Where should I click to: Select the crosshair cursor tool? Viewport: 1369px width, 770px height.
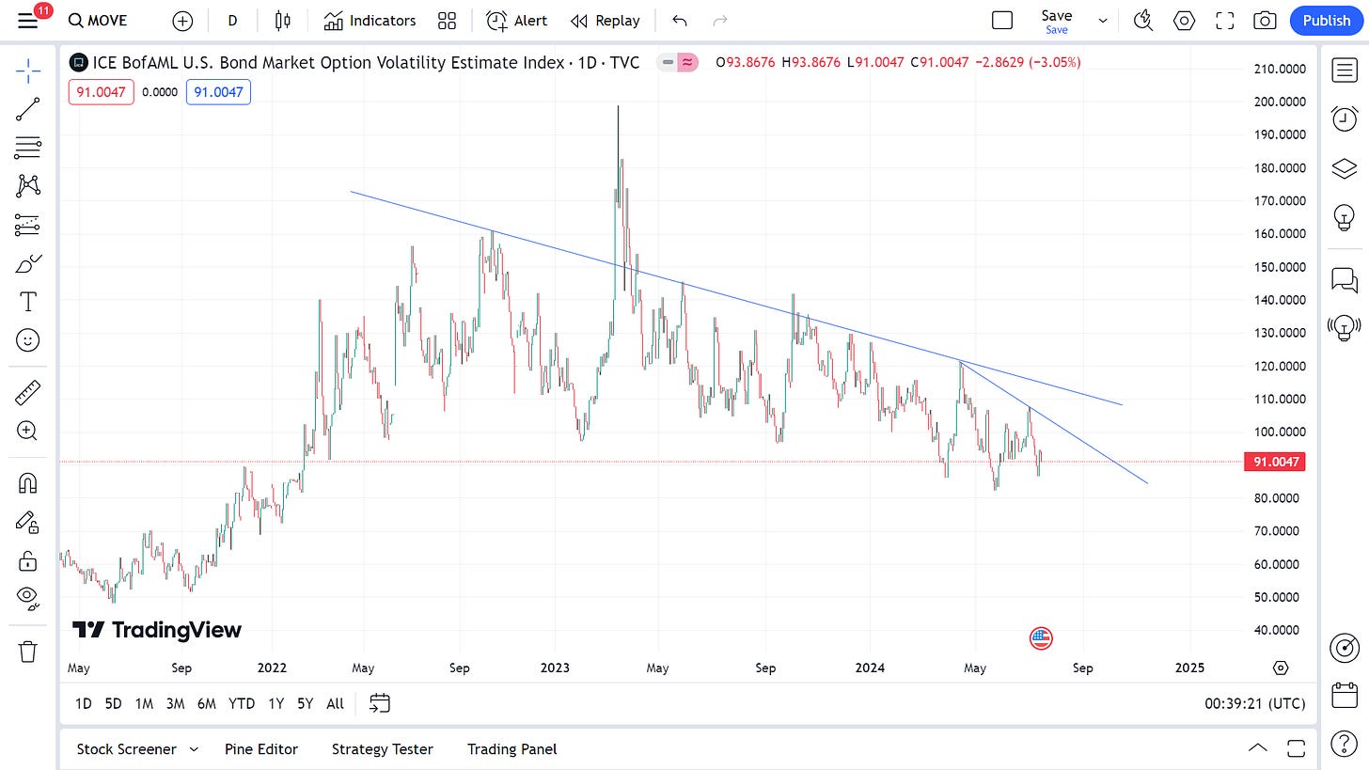click(x=28, y=70)
